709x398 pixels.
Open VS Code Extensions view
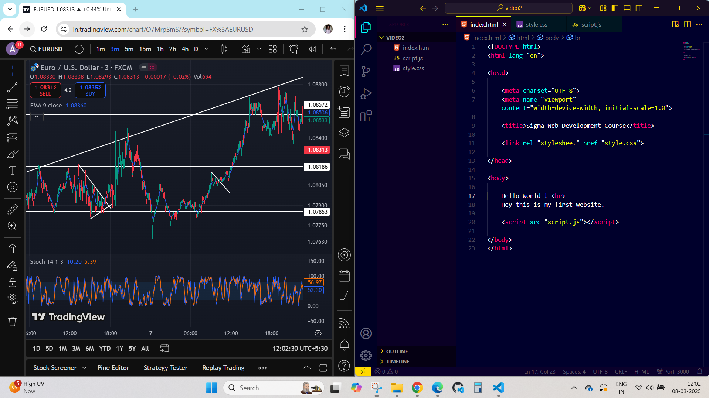(366, 116)
